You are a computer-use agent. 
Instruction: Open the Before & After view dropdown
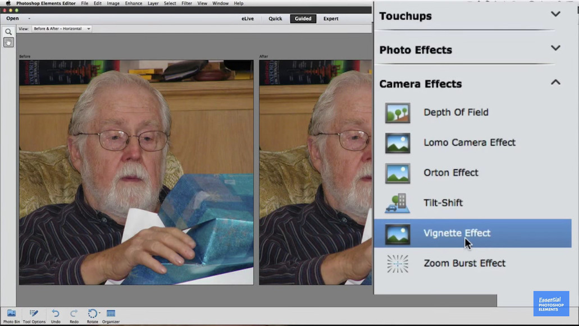tap(61, 29)
